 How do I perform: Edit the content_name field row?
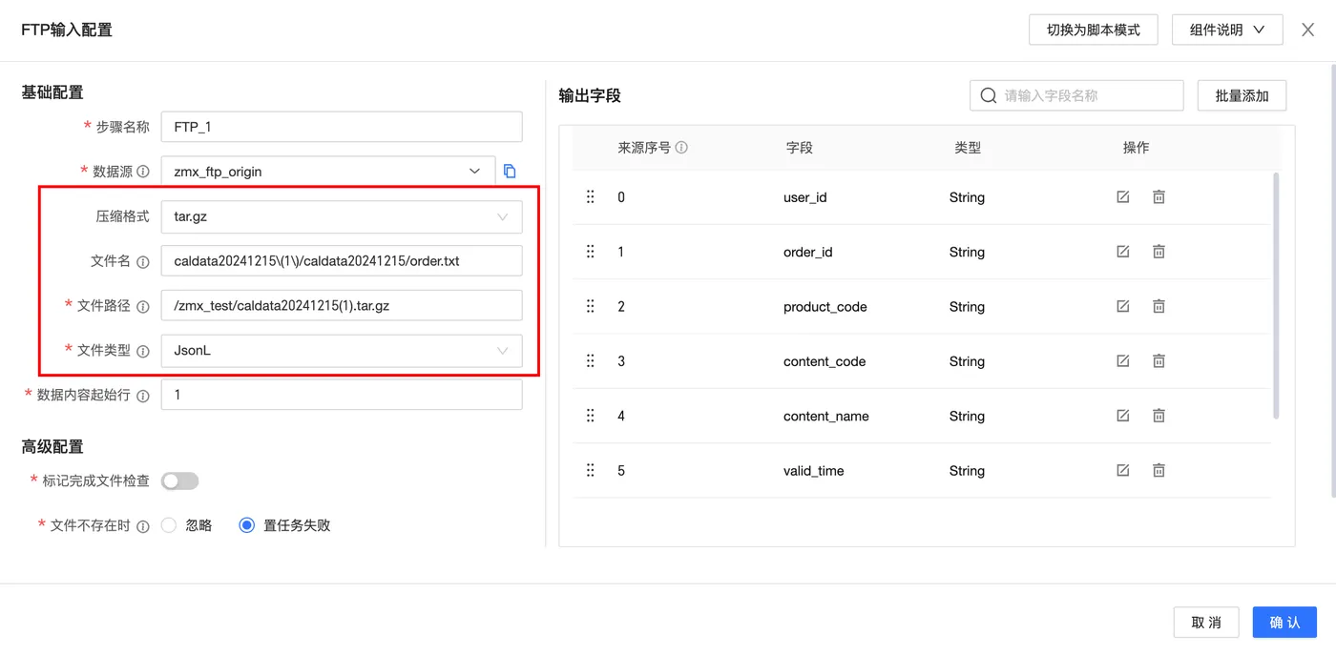1123,416
